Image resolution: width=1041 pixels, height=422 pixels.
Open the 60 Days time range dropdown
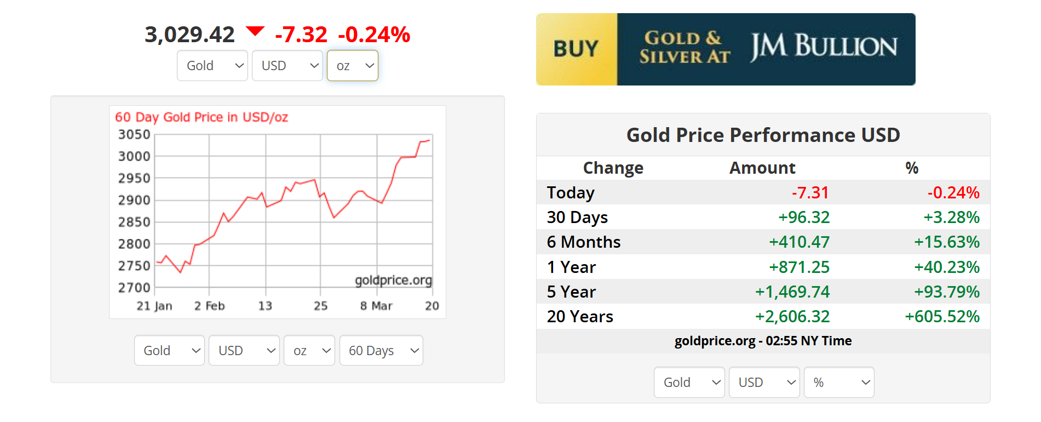click(381, 350)
